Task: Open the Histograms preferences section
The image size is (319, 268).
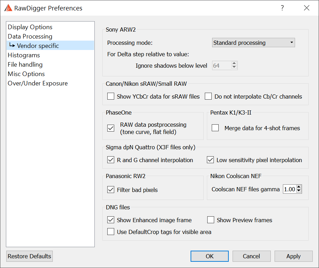Action: [x=24, y=55]
